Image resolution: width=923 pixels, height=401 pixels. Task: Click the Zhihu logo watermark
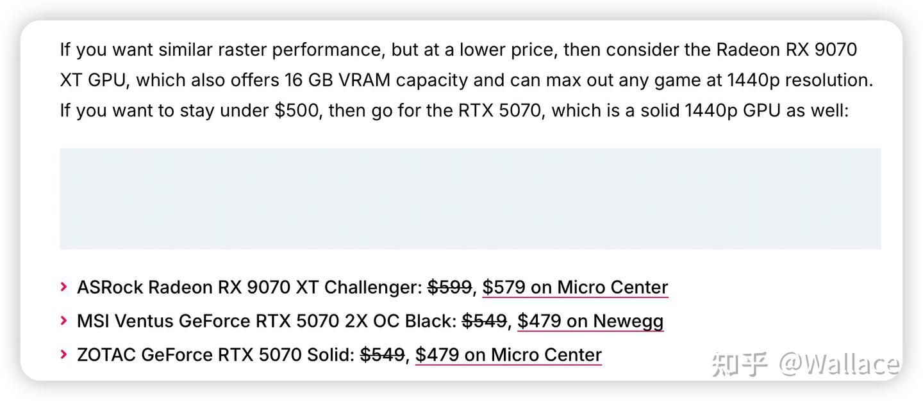(x=739, y=363)
